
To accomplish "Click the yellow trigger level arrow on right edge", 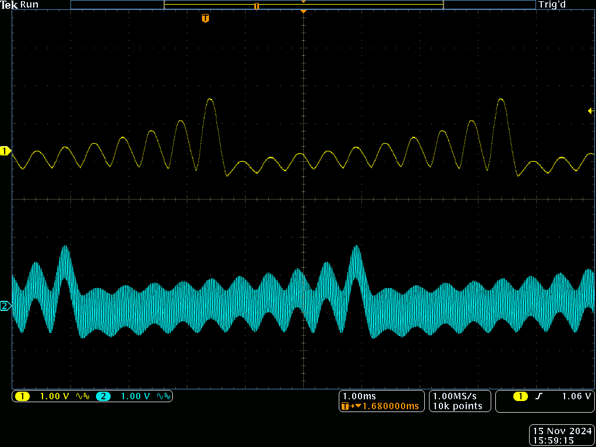I will click(x=591, y=111).
